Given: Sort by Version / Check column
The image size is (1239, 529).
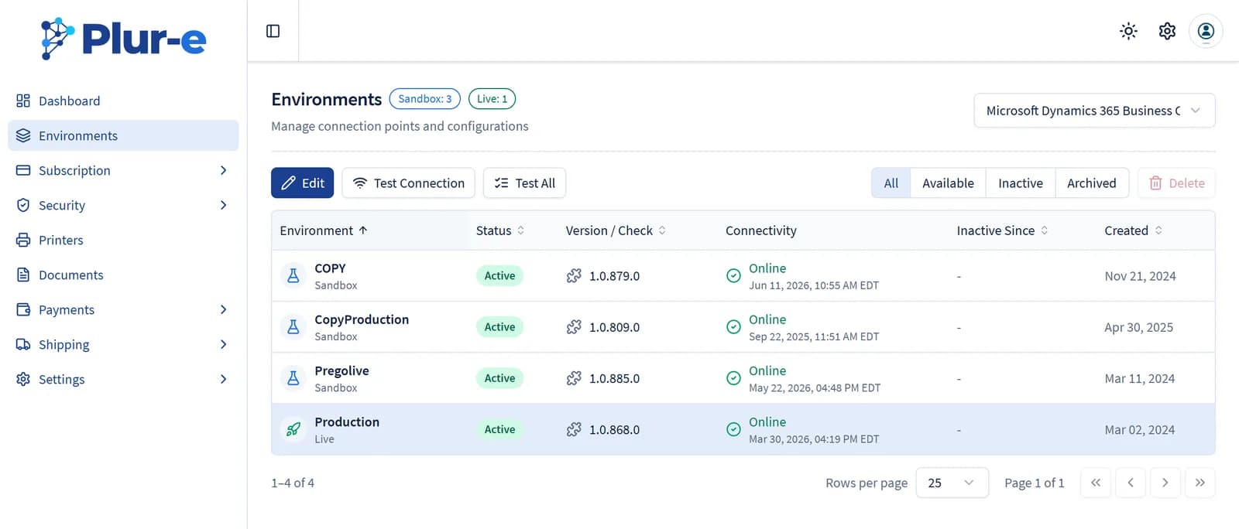Looking at the screenshot, I should tap(616, 230).
